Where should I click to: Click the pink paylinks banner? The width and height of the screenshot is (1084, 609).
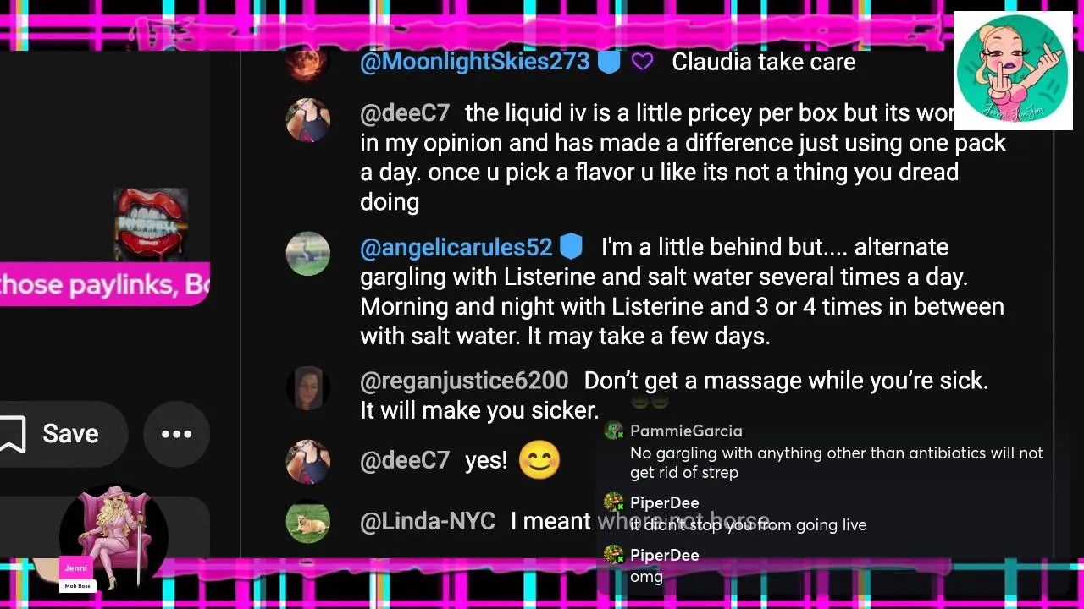tap(105, 284)
